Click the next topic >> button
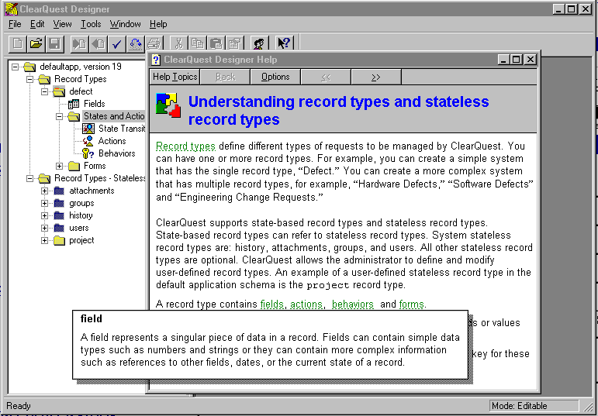598x416 pixels. coord(375,77)
